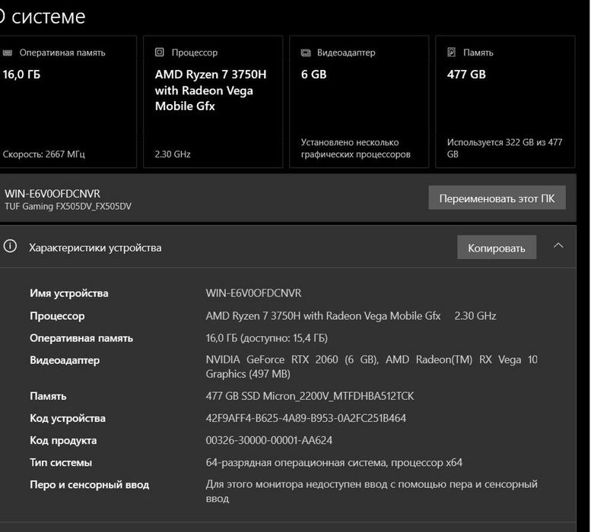Screen dimensions: 591x532
Task: Click the TUF Gaming FX505DV_FX505DV model text
Action: pyautogui.click(x=68, y=206)
